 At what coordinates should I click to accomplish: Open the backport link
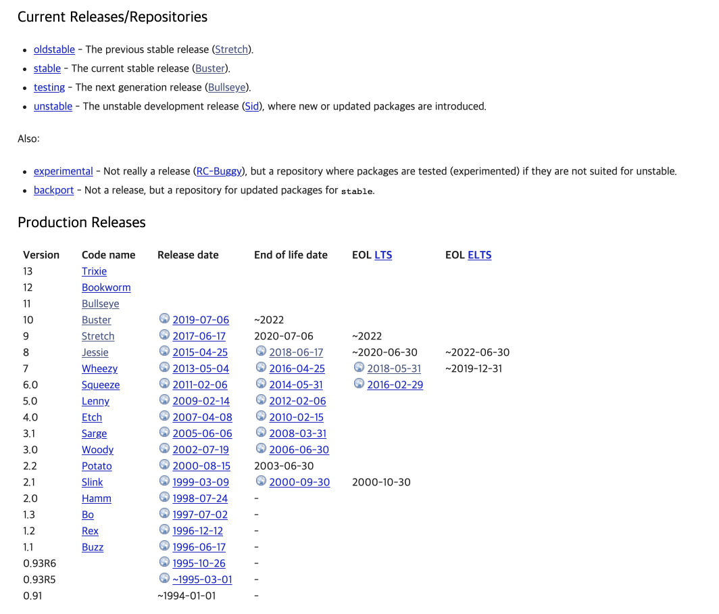(x=53, y=190)
